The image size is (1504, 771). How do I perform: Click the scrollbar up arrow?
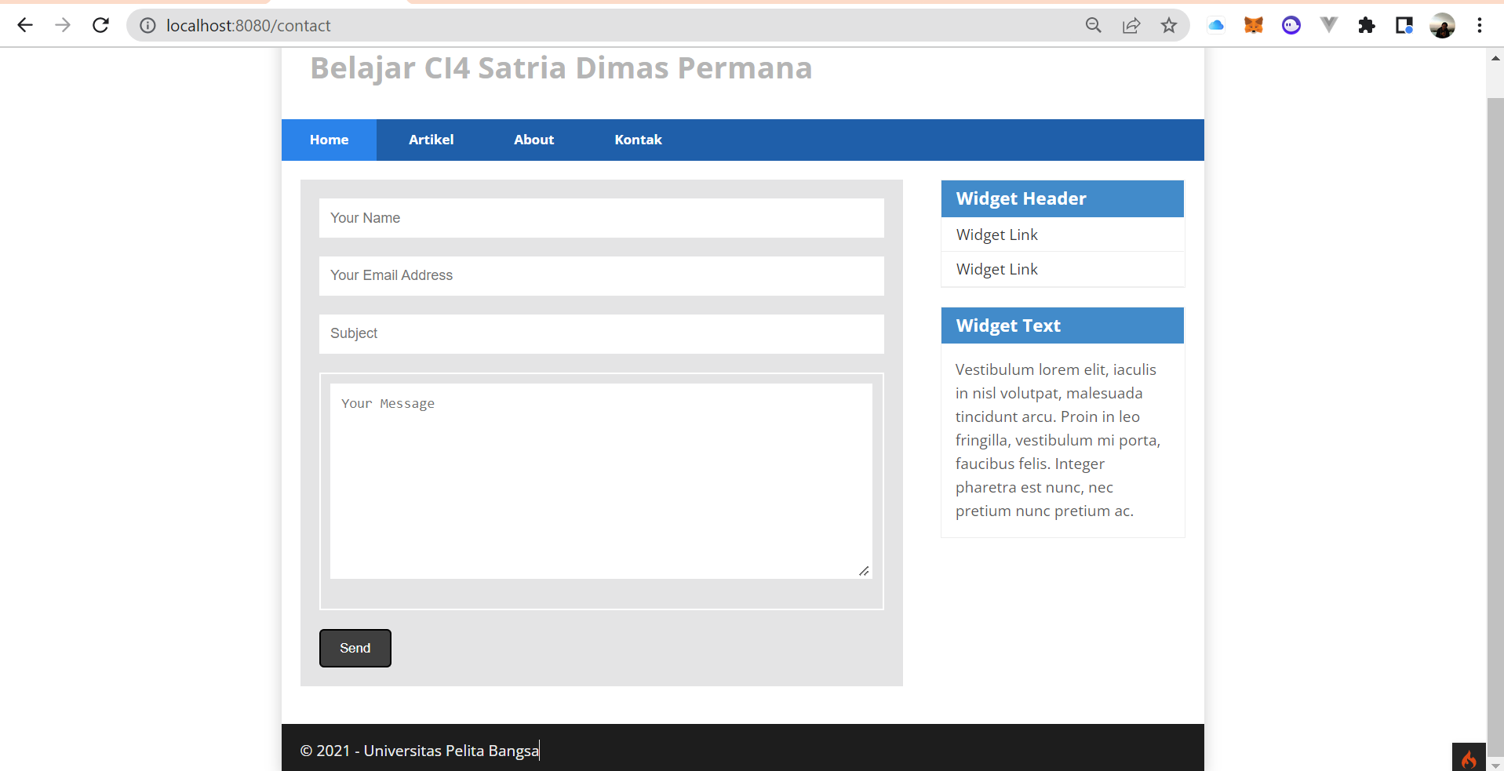1495,58
